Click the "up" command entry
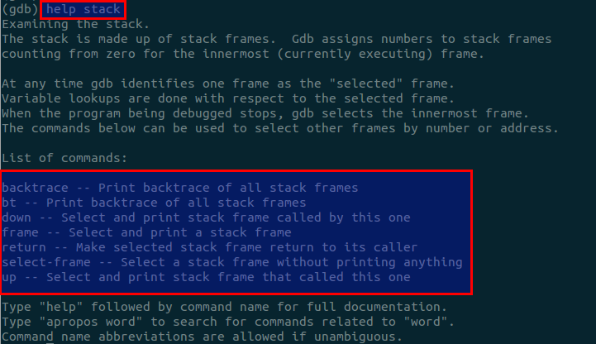This screenshot has width=596, height=344. point(206,277)
